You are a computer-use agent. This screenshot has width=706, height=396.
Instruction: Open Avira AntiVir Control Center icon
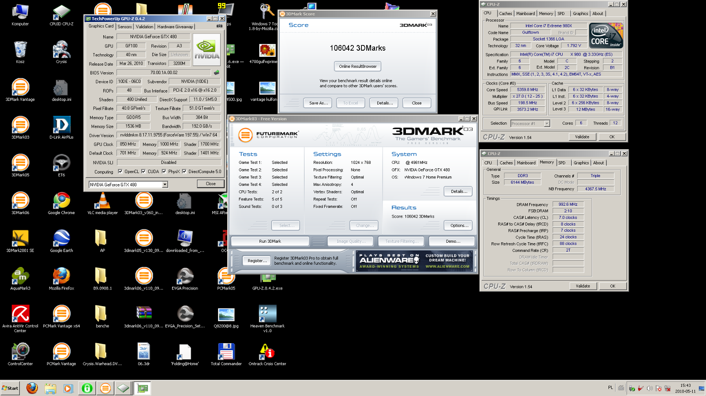tap(20, 318)
